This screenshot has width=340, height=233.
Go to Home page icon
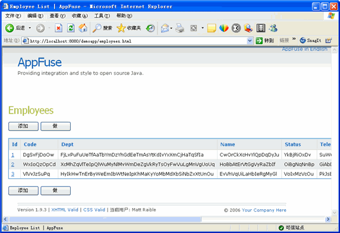tap(83, 28)
